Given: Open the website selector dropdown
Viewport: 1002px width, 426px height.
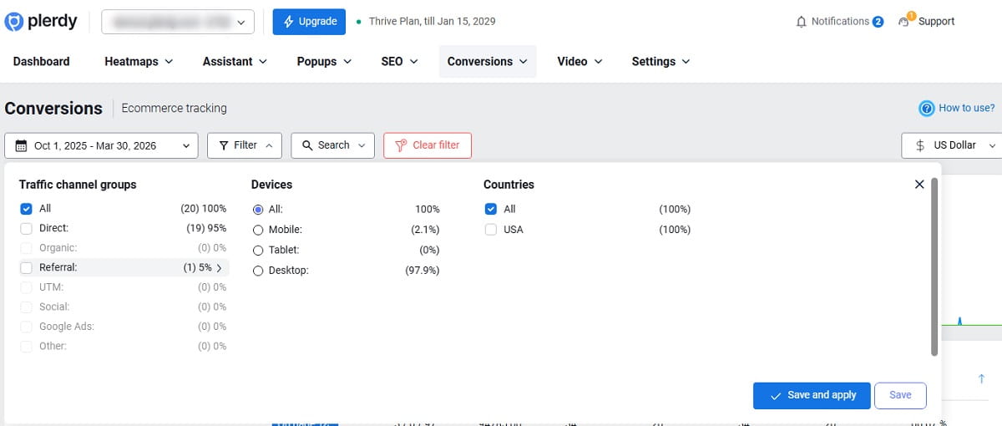Looking at the screenshot, I should pos(178,22).
